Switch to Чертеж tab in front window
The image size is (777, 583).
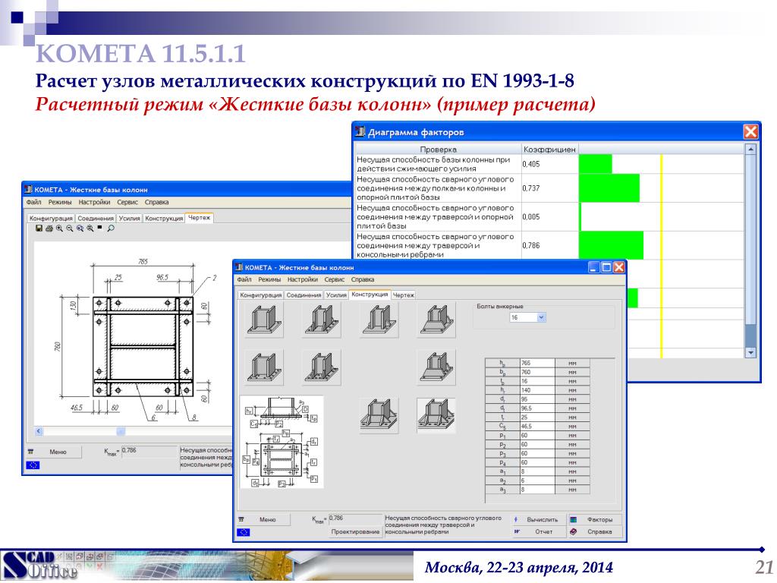coord(404,295)
